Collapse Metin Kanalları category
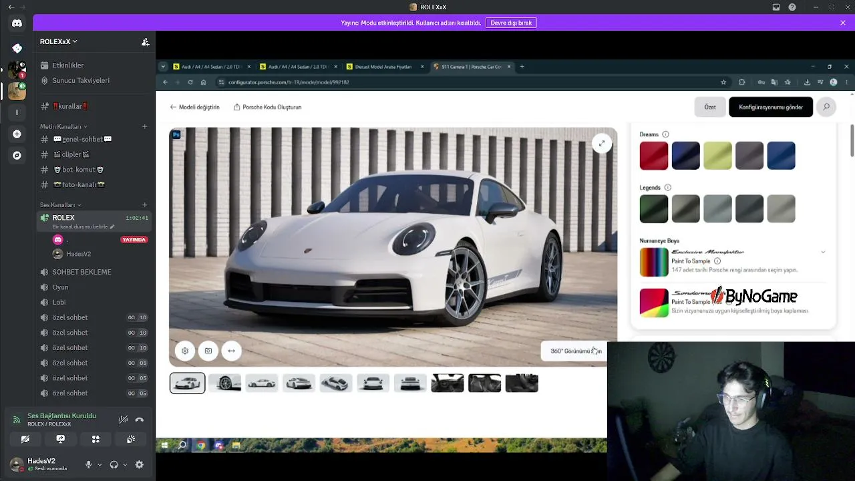 pos(63,126)
